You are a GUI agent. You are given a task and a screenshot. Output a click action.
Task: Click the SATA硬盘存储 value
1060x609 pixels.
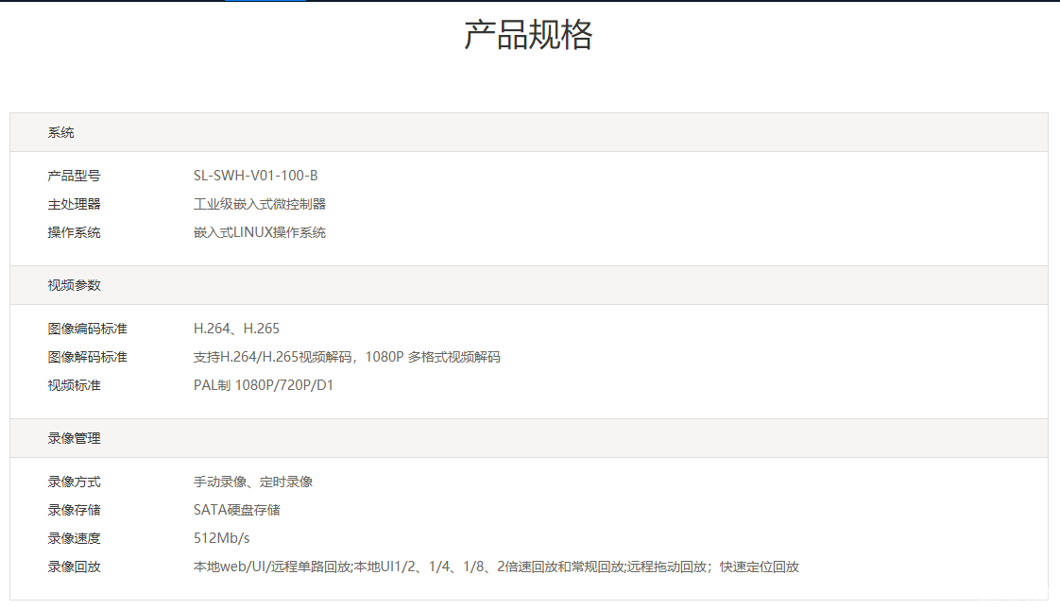click(236, 510)
